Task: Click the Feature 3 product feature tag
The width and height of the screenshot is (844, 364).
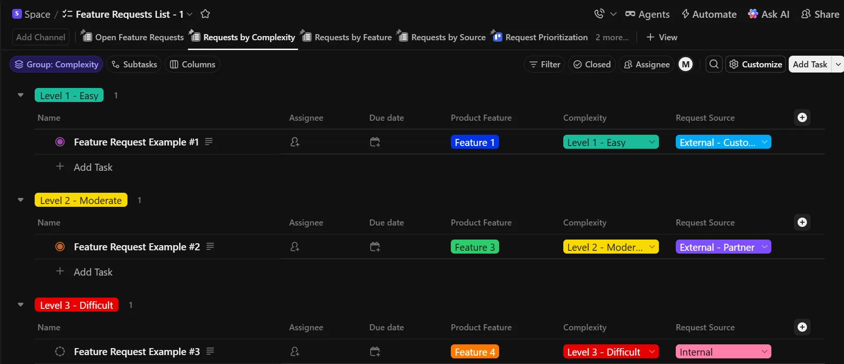Action: click(x=475, y=247)
